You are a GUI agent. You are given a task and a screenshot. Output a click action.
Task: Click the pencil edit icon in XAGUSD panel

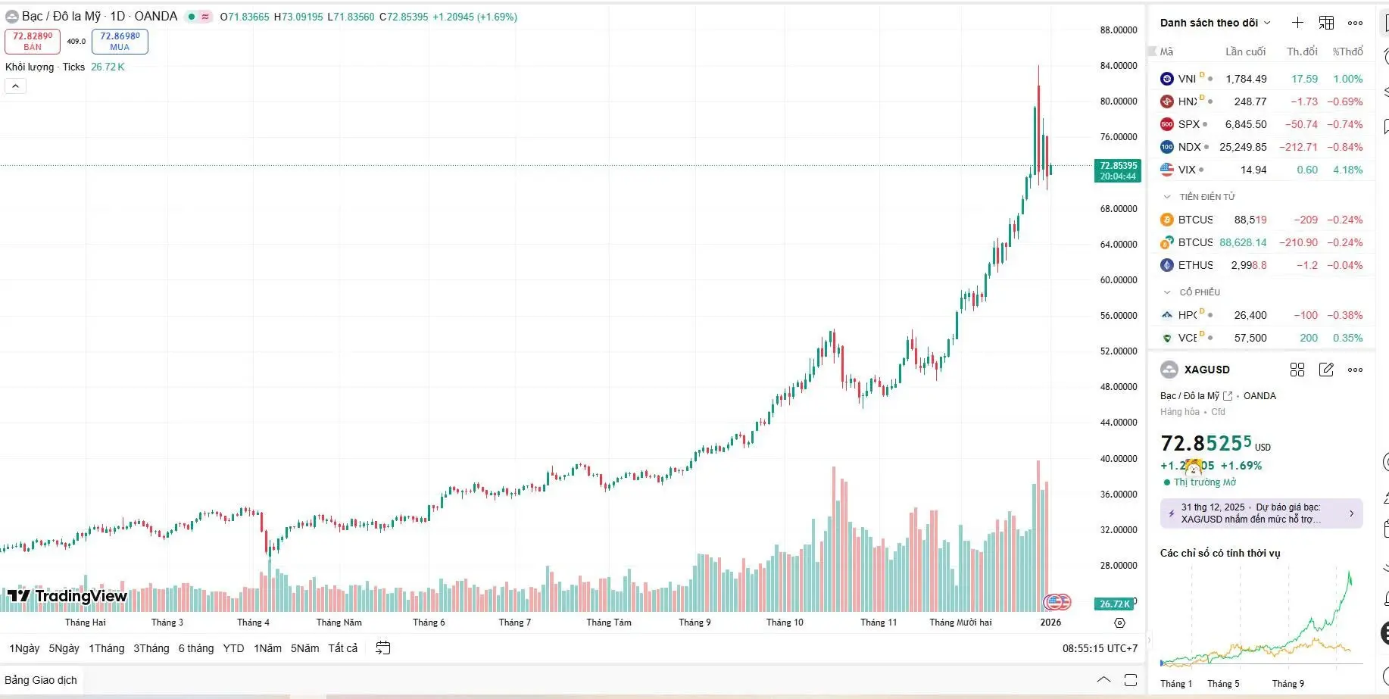tap(1326, 370)
